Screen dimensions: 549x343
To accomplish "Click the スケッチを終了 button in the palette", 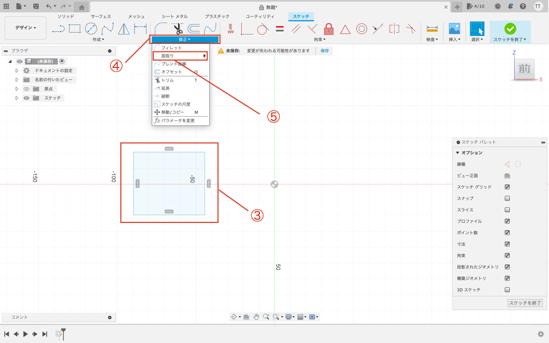I will point(525,303).
